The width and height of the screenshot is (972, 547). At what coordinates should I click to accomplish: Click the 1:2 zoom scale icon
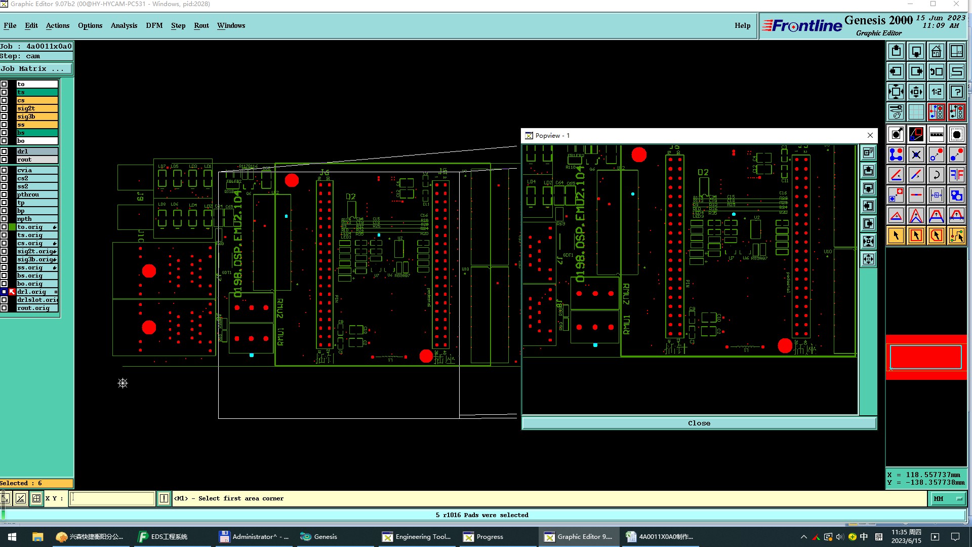pyautogui.click(x=936, y=92)
